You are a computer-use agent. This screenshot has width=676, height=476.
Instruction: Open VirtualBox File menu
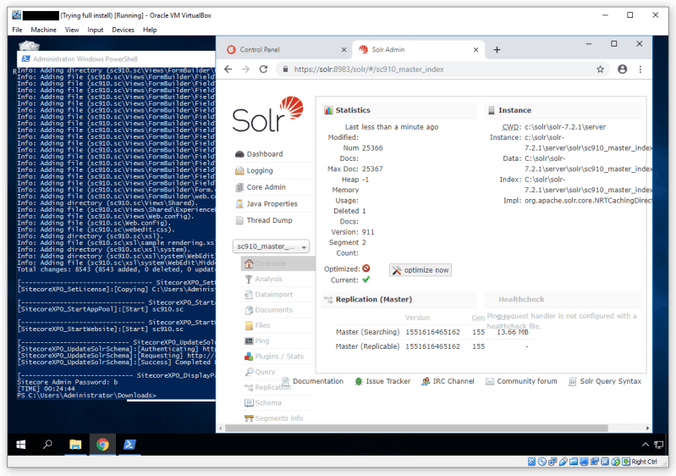pos(17,30)
